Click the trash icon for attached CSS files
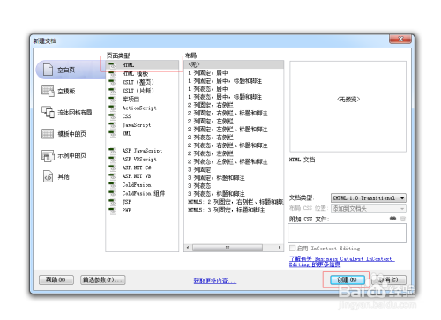441x320 pixels. pos(403,219)
